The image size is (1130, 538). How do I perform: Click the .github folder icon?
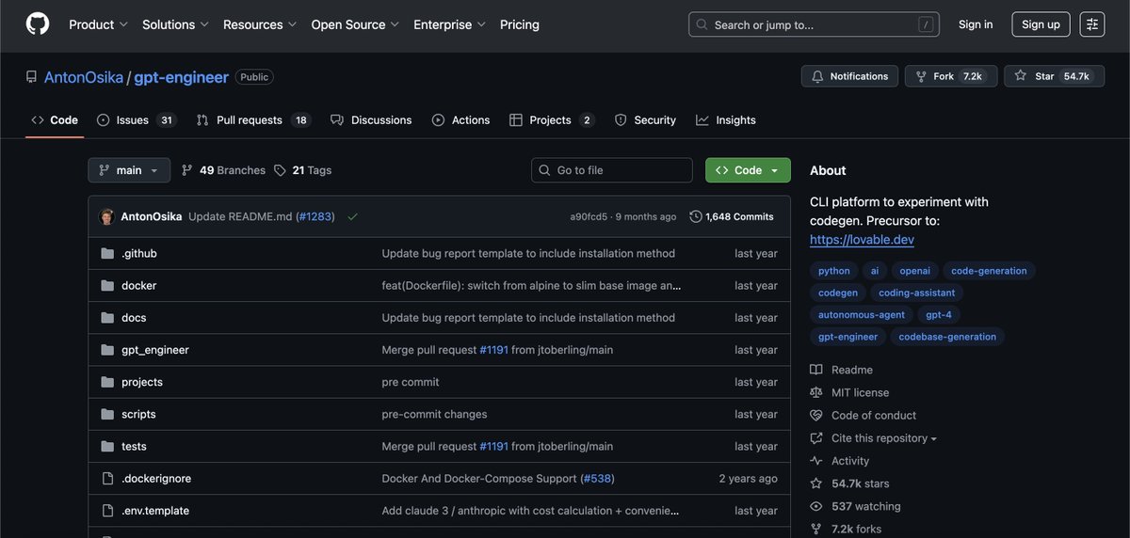[106, 253]
